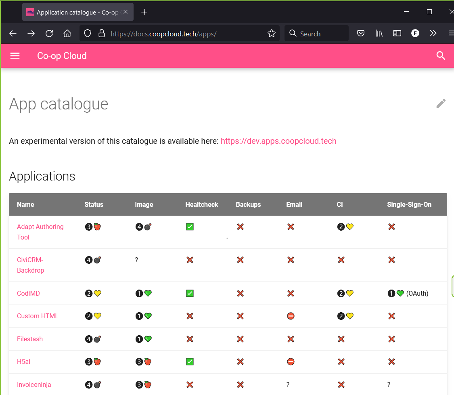Image resolution: width=454 pixels, height=395 pixels.
Task: Click the browser Search field
Action: tap(316, 34)
